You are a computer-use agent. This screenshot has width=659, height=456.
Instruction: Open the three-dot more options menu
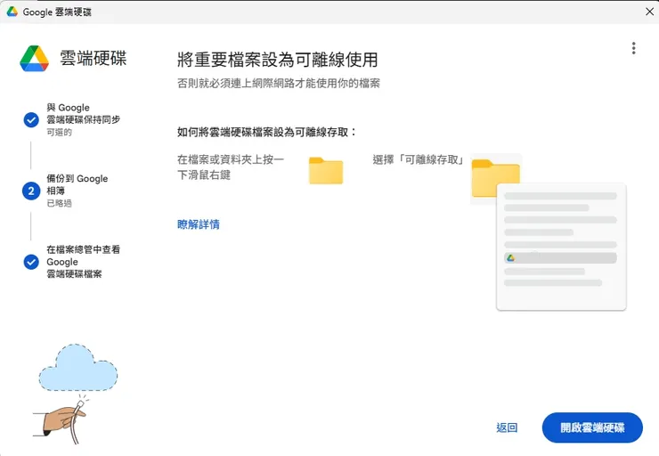pyautogui.click(x=633, y=48)
